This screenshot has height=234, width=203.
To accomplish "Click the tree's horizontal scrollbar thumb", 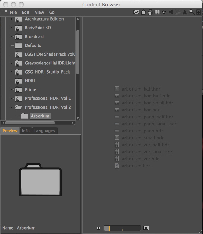I will [x=30, y=123].
